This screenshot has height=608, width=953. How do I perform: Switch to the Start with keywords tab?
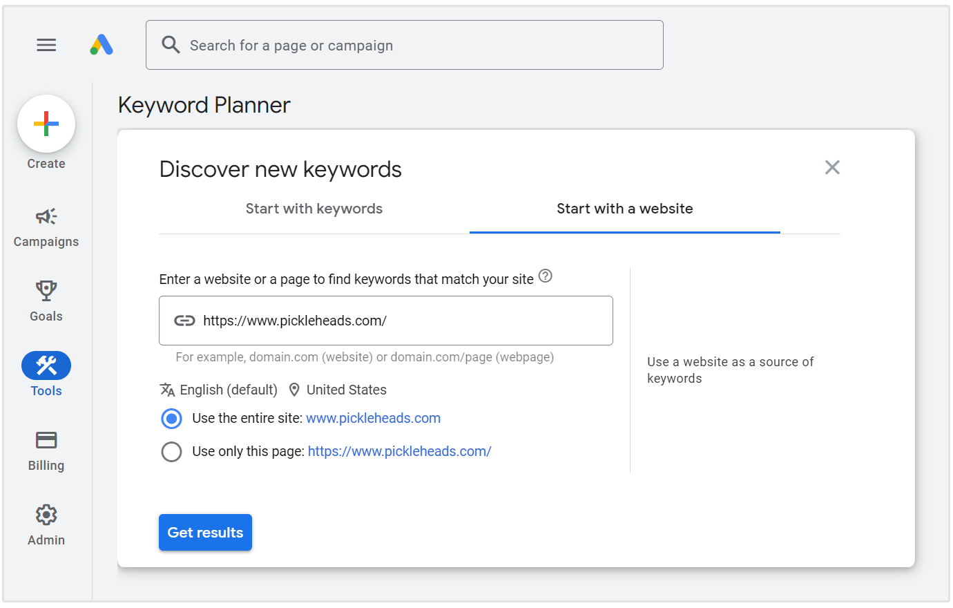pos(314,208)
